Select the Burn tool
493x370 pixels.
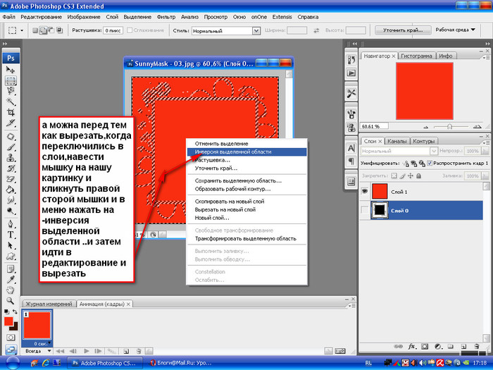(11, 211)
